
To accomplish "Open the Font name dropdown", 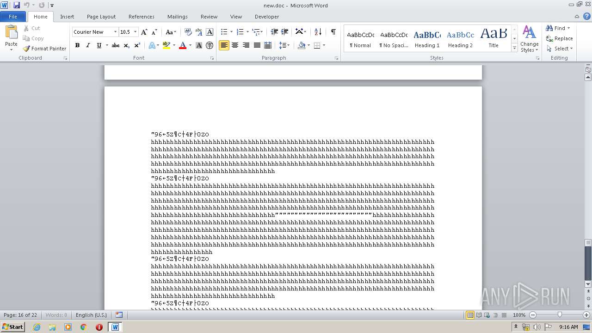I will [x=115, y=32].
